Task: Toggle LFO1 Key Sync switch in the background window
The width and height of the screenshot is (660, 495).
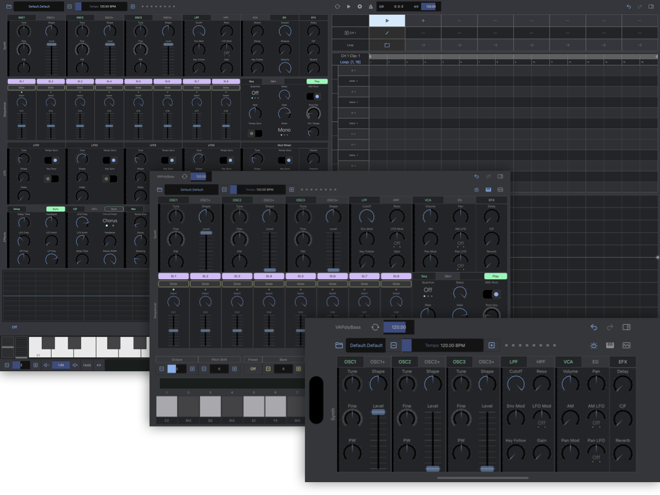Action: tap(52, 179)
